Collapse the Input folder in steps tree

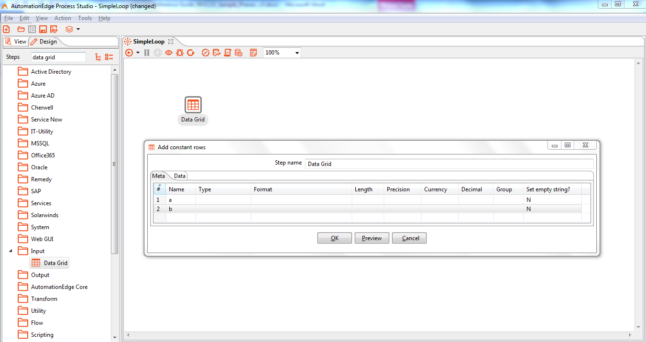click(11, 251)
